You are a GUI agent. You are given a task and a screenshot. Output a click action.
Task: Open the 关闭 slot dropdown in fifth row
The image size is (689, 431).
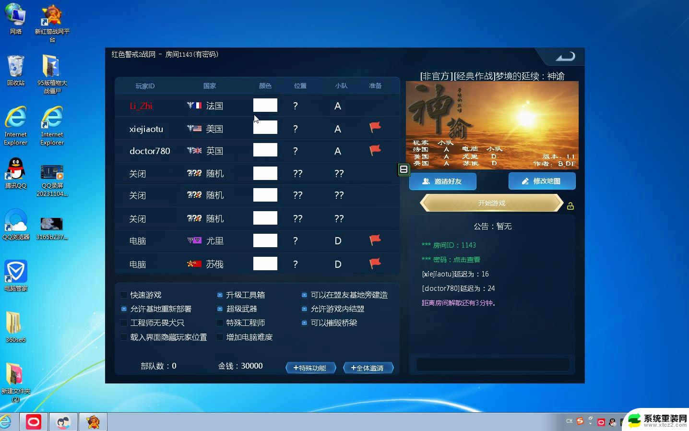(138, 195)
